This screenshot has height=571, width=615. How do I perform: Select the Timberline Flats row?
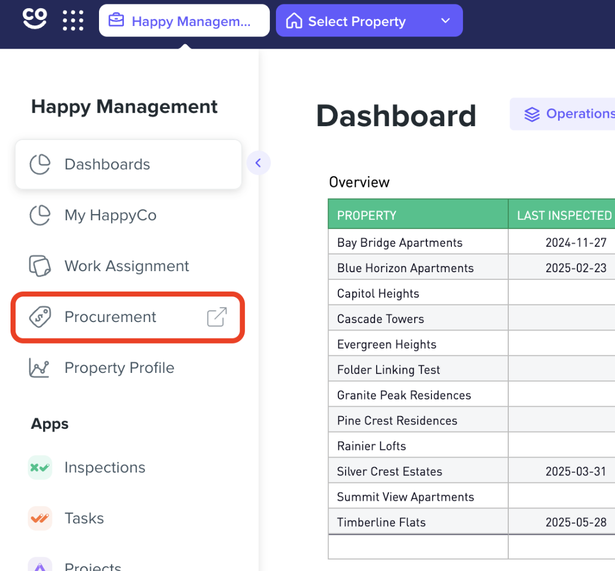click(381, 522)
